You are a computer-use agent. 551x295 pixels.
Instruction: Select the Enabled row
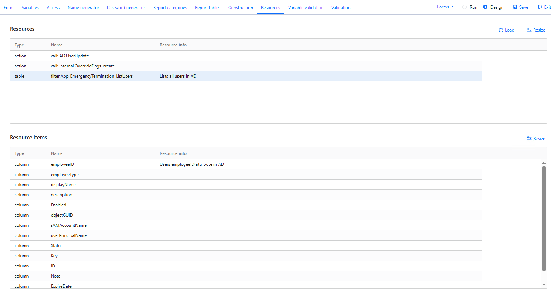pyautogui.click(x=246, y=205)
